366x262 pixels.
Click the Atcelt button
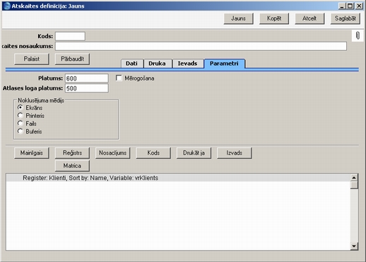(309, 18)
